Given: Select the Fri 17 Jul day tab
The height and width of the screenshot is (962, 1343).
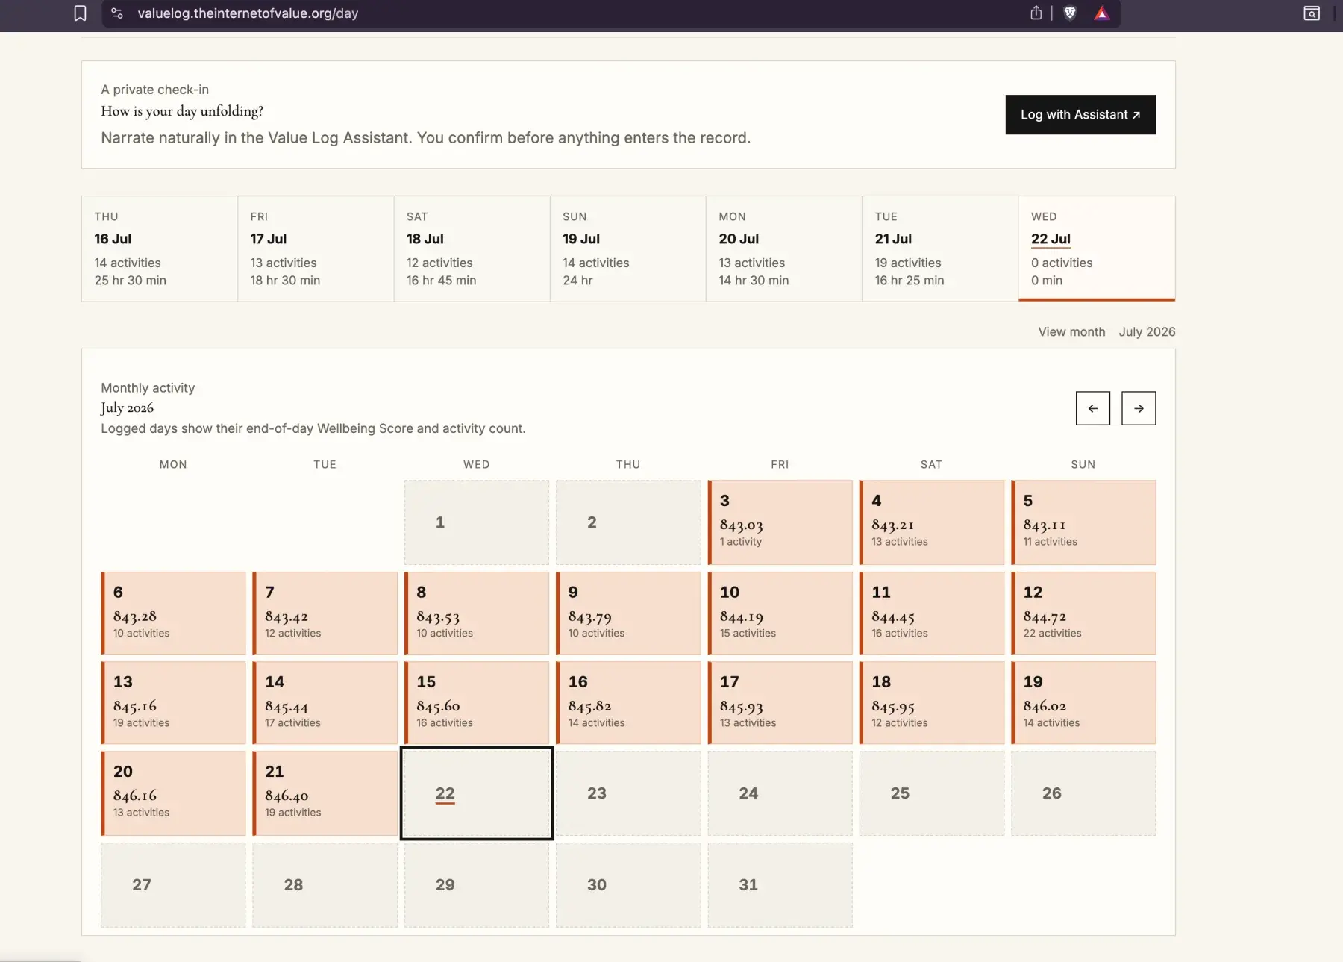Looking at the screenshot, I should pyautogui.click(x=316, y=249).
